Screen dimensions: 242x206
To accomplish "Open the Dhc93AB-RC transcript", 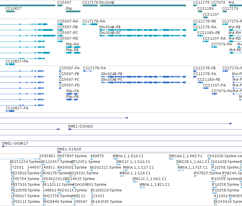I will coord(142,36).
